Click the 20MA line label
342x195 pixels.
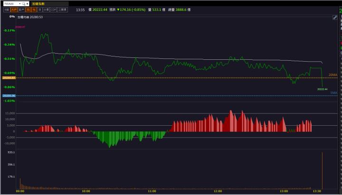pyautogui.click(x=332, y=74)
